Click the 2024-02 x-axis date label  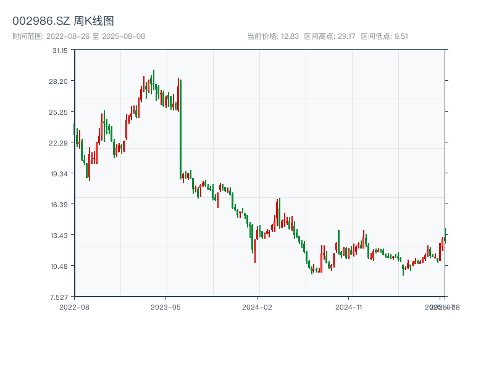coord(257,306)
